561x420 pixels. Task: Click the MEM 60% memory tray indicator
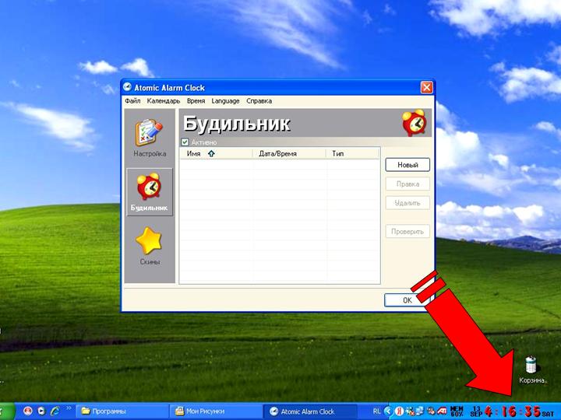point(457,411)
